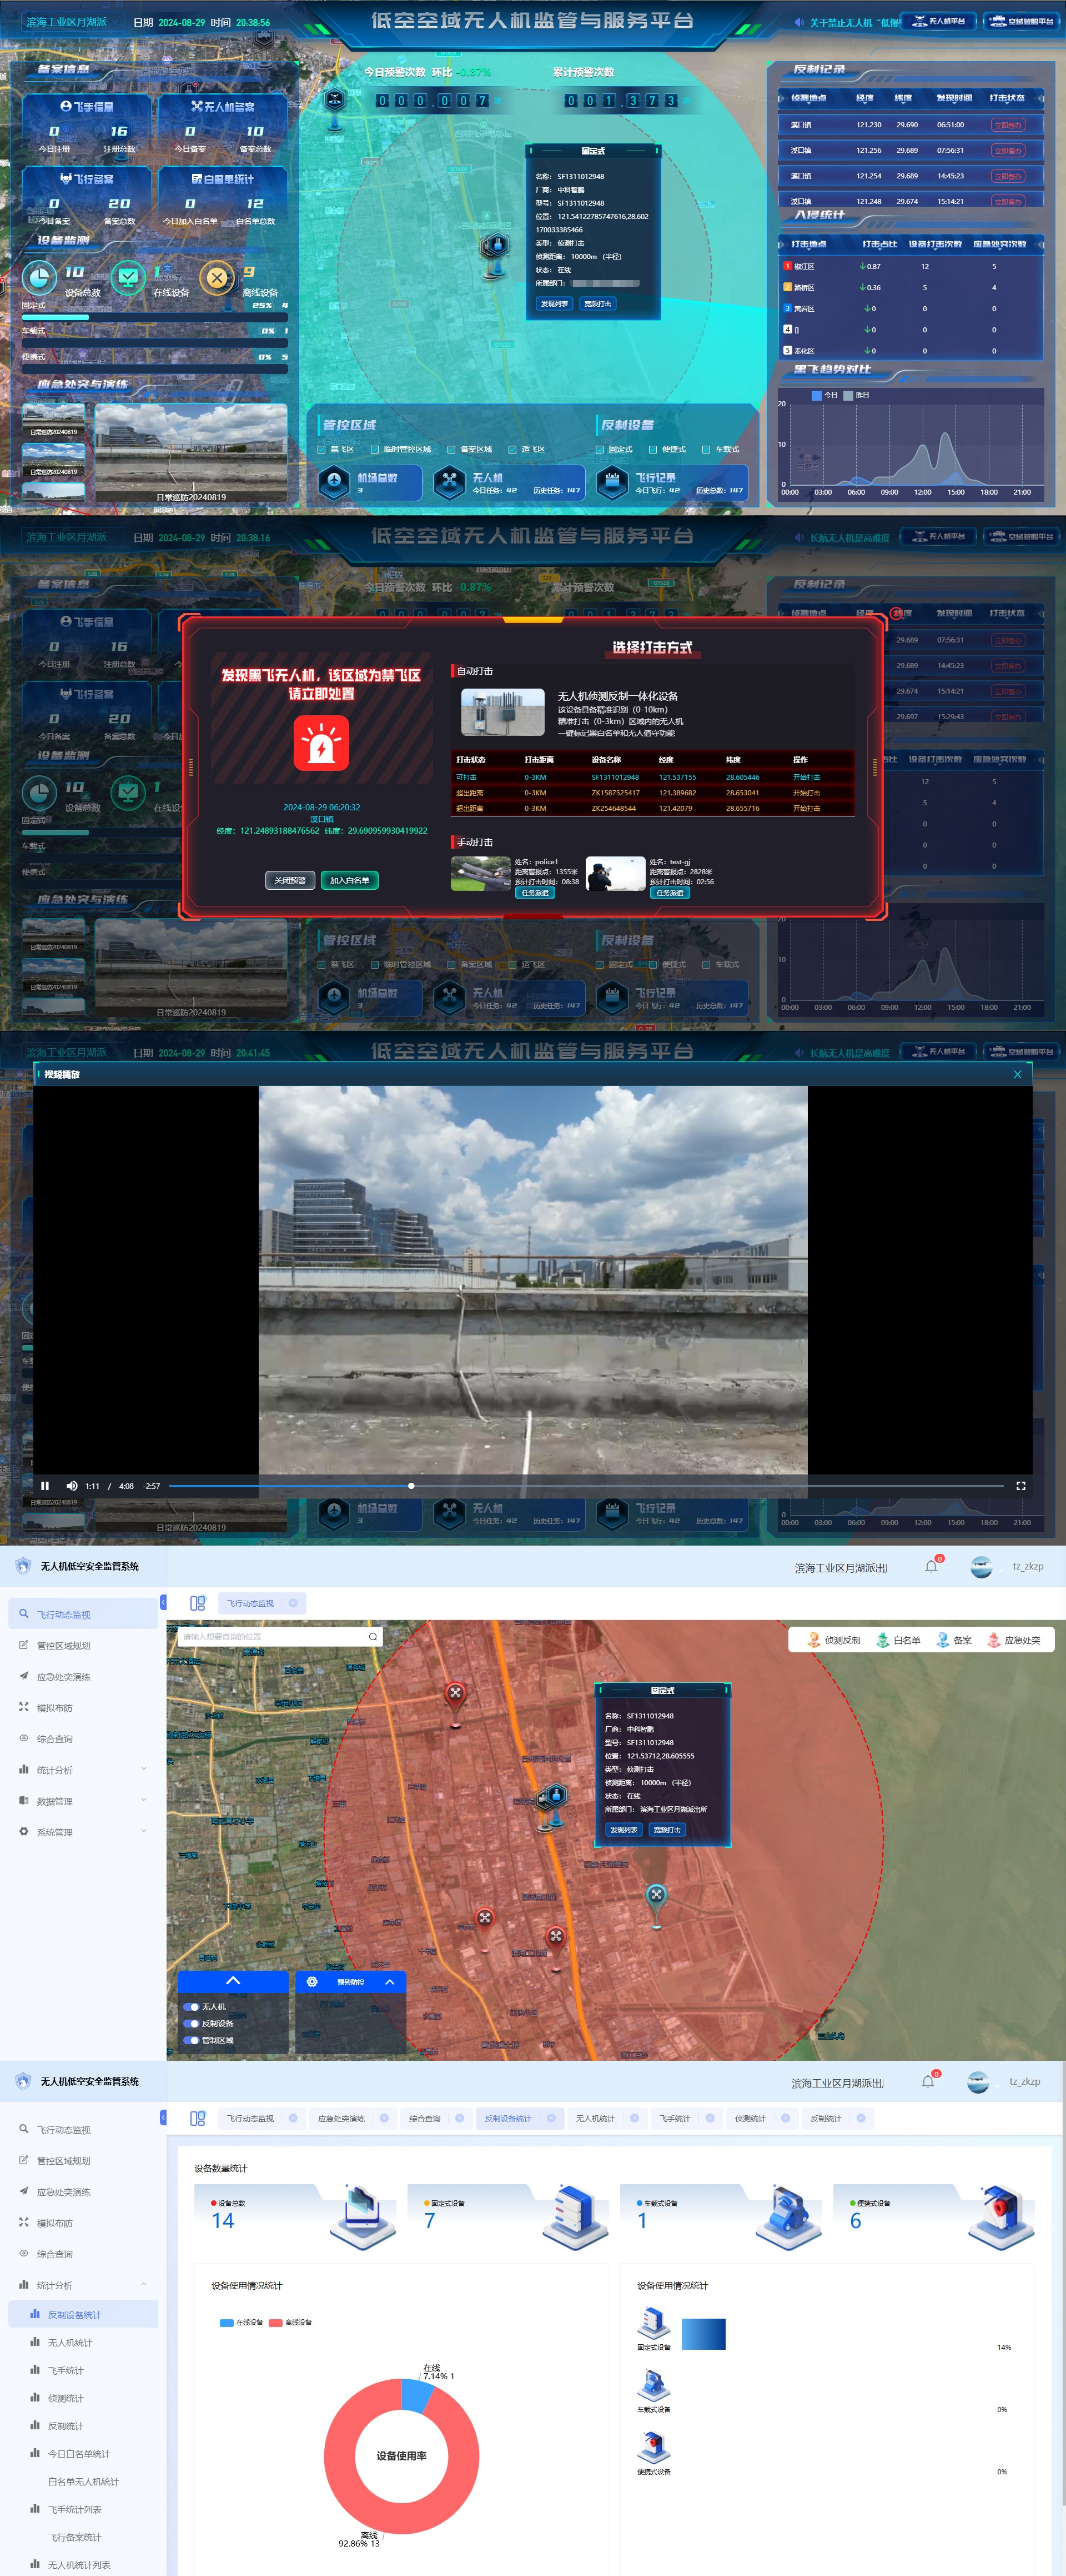Click 开始打击 in the SF1311012948 row
This screenshot has width=1066, height=2576.
(806, 777)
